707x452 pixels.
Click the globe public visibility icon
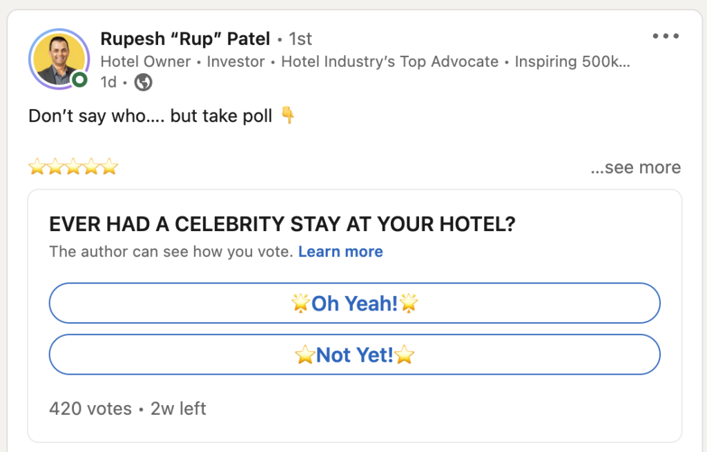143,83
